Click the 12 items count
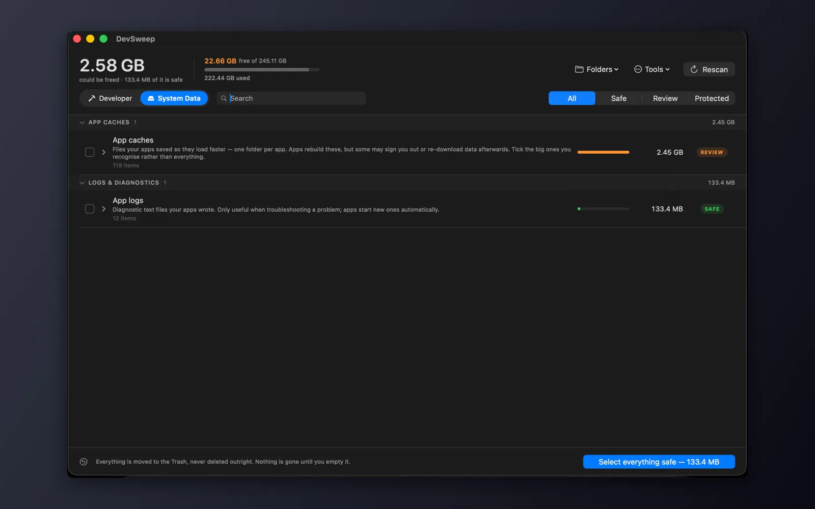 (124, 218)
